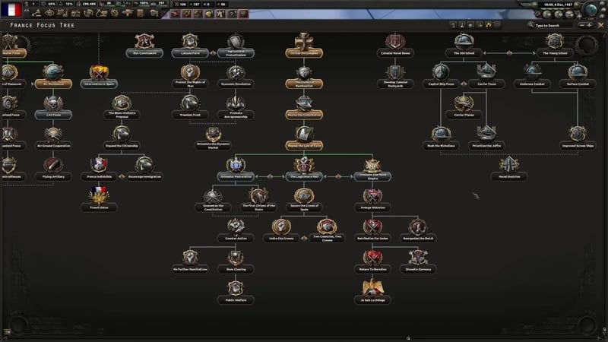The image size is (608, 342).
Task: Choose the Two Countries, Two Crowns focus
Action: coord(327,231)
